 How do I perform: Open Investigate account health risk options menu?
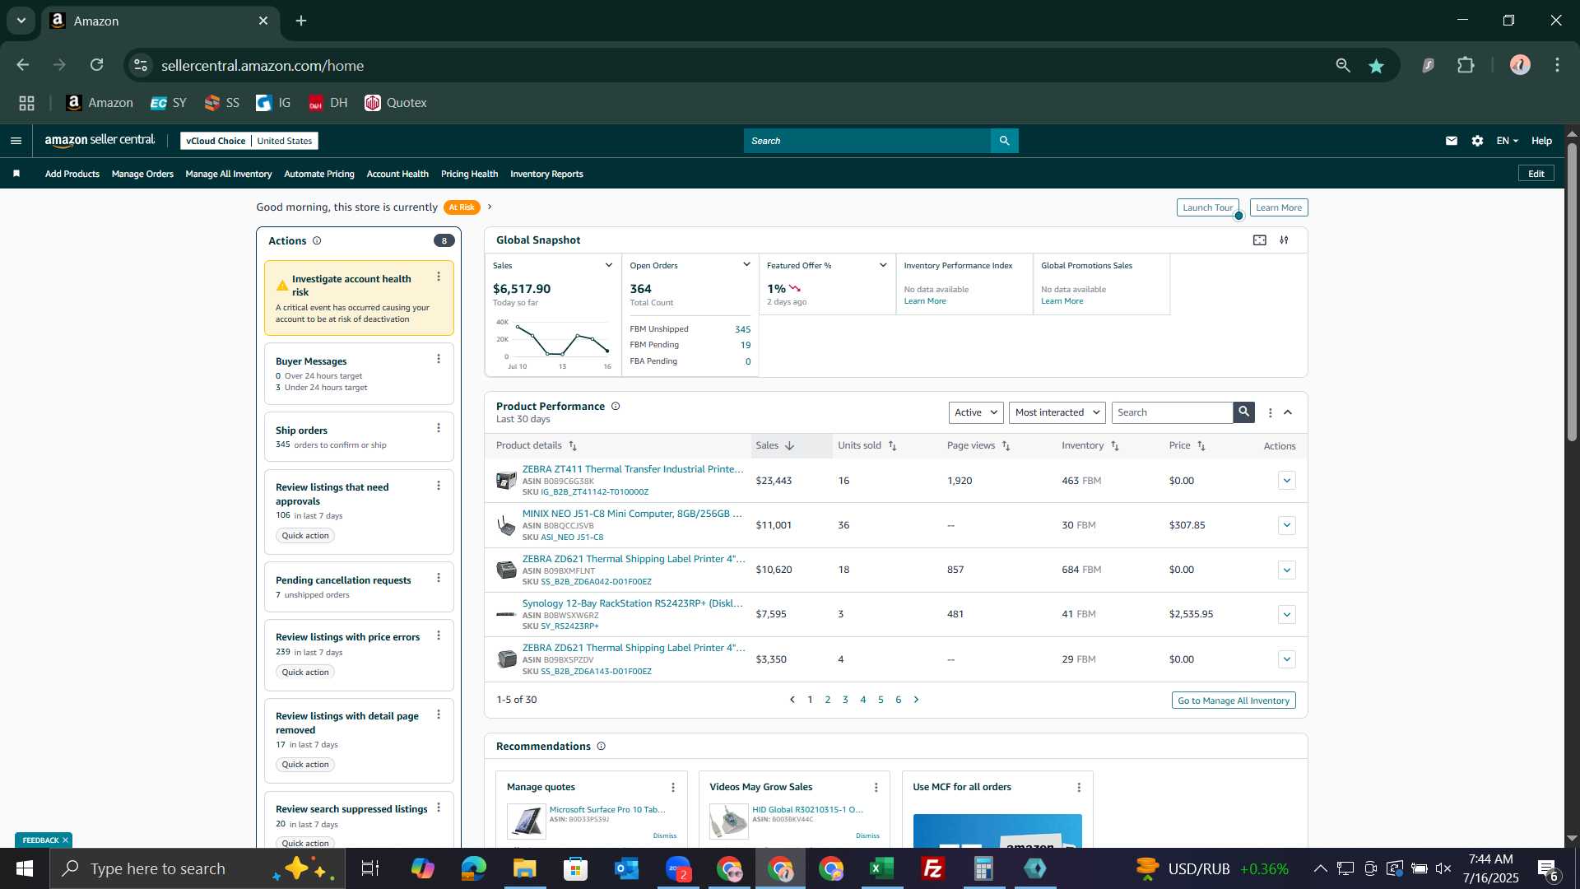pos(439,277)
